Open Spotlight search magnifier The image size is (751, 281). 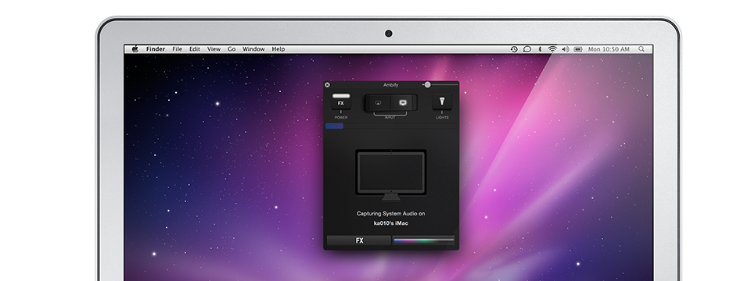(x=641, y=48)
